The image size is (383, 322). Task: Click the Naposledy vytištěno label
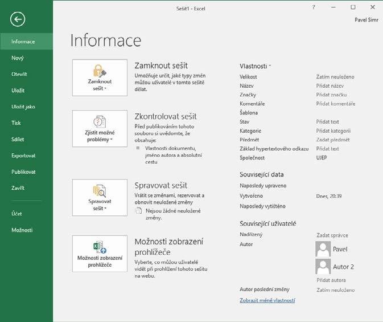(262, 206)
